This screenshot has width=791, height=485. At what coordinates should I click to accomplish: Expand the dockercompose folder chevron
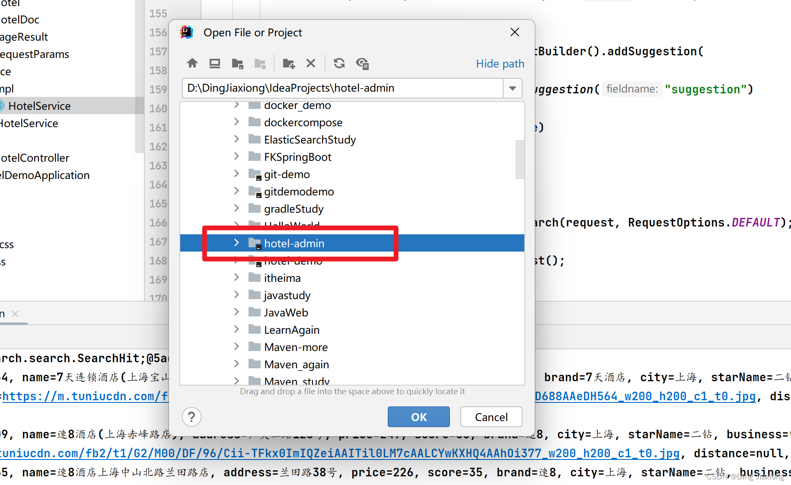tap(236, 122)
